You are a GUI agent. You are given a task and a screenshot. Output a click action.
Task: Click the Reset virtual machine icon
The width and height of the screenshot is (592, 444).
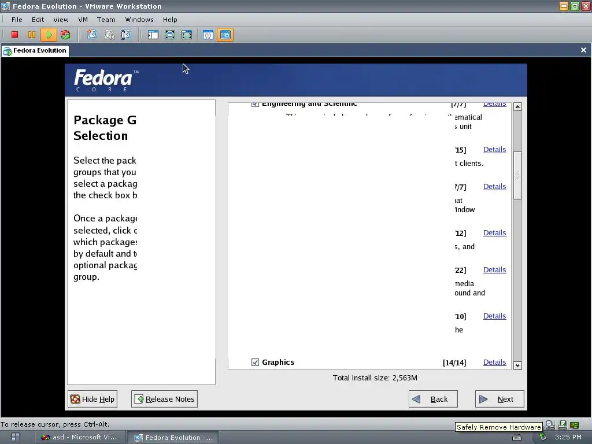(65, 35)
